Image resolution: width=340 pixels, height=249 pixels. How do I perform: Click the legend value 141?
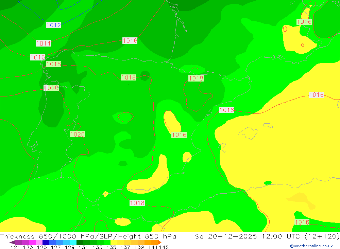(153, 247)
